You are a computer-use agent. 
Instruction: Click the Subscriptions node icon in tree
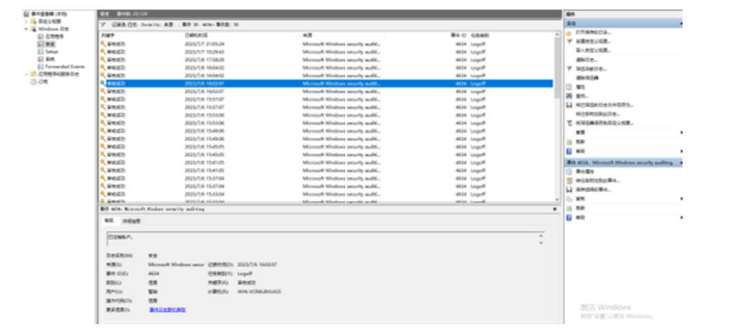click(x=33, y=81)
